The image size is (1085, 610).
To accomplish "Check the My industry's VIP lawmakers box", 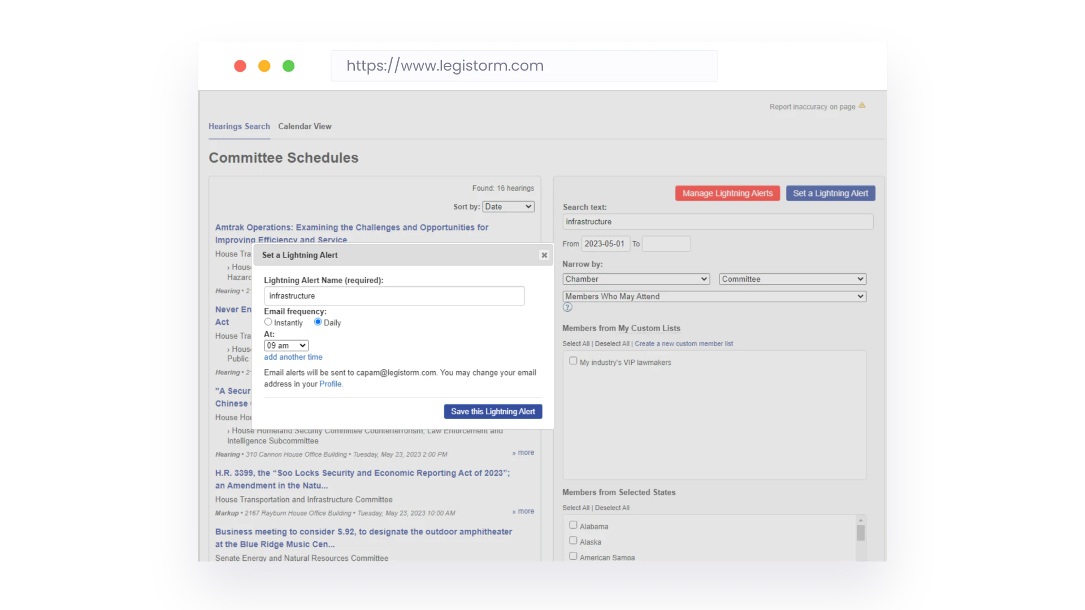I will click(x=573, y=360).
